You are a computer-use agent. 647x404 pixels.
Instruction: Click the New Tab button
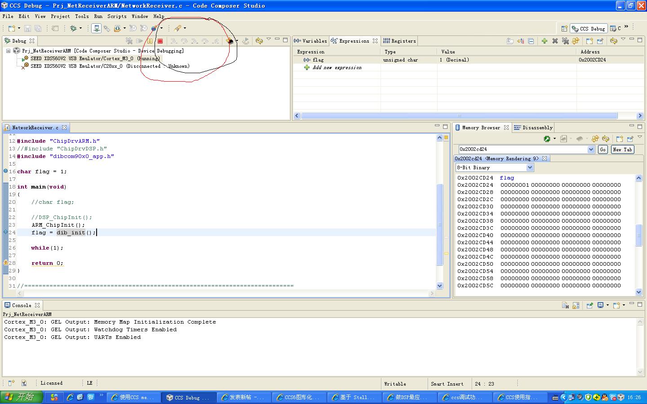[622, 149]
